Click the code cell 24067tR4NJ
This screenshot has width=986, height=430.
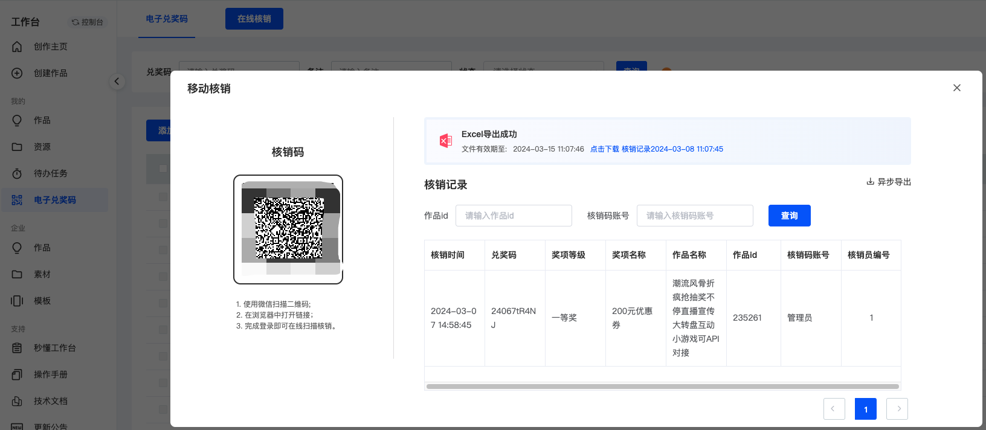pyautogui.click(x=515, y=318)
